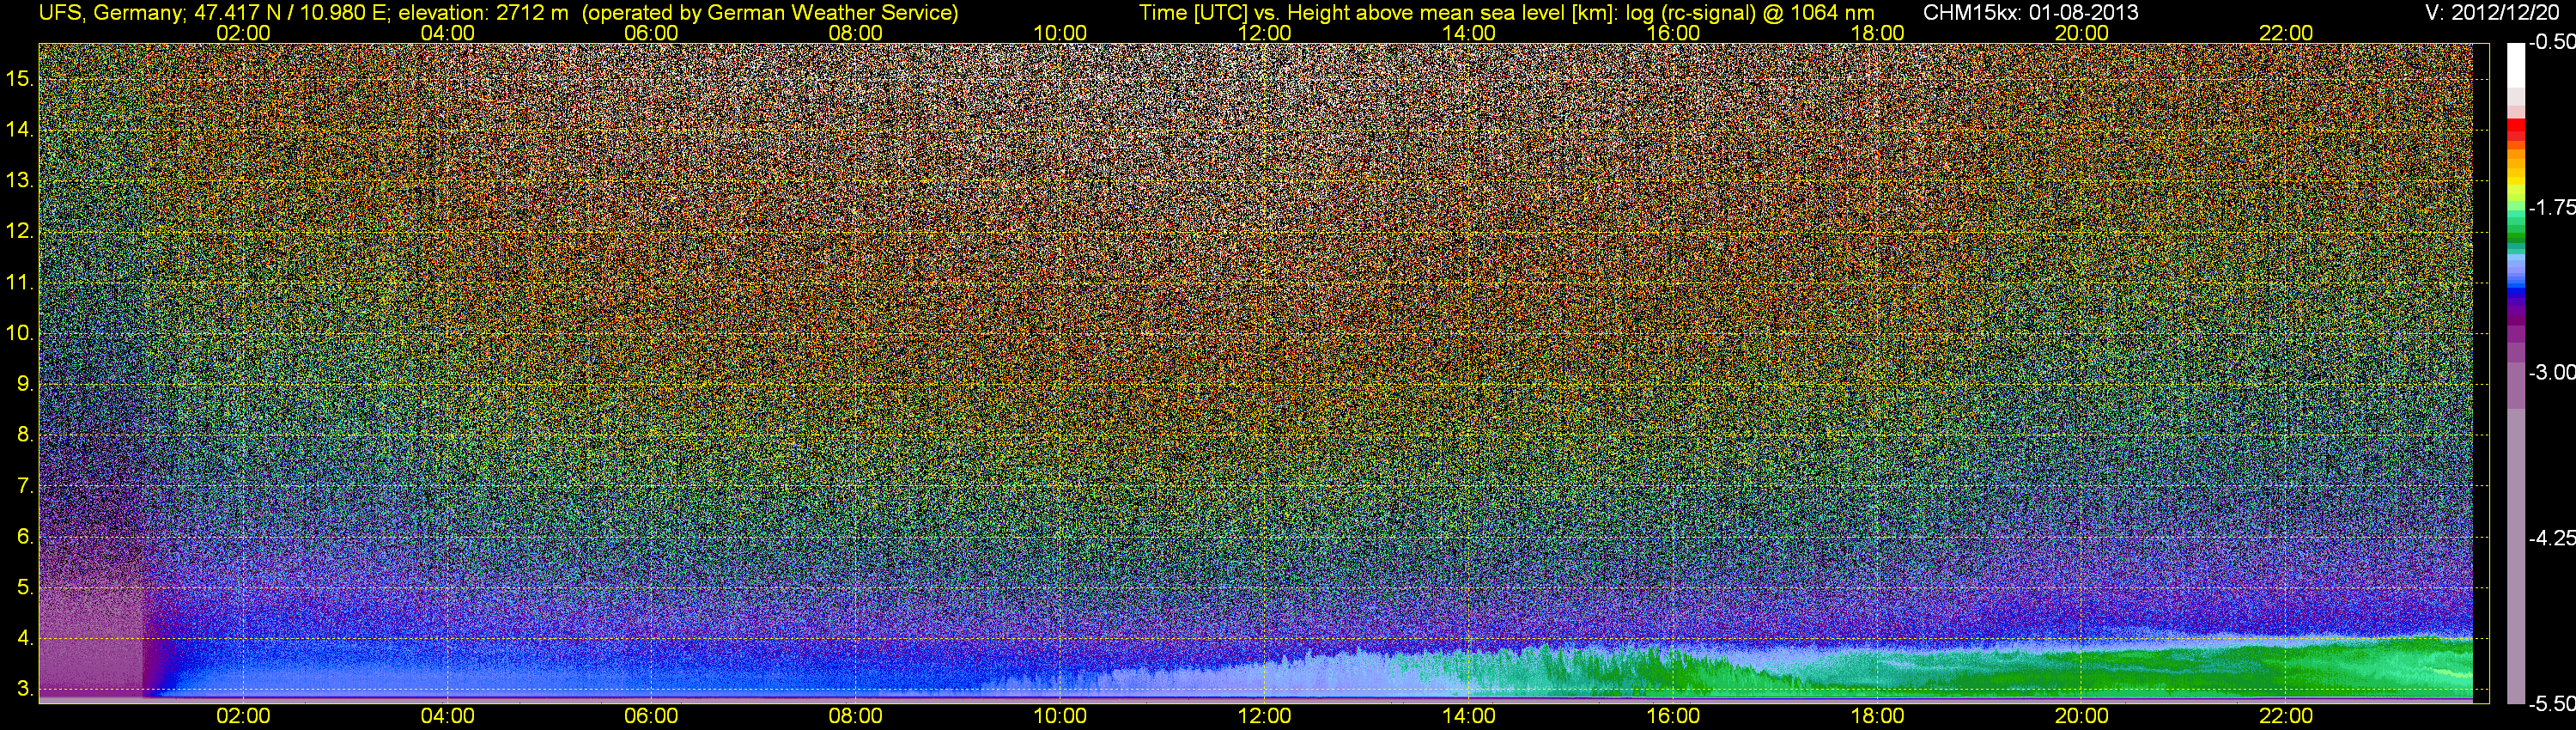
Task: Click the '15.' height axis label
Action: click(x=20, y=78)
